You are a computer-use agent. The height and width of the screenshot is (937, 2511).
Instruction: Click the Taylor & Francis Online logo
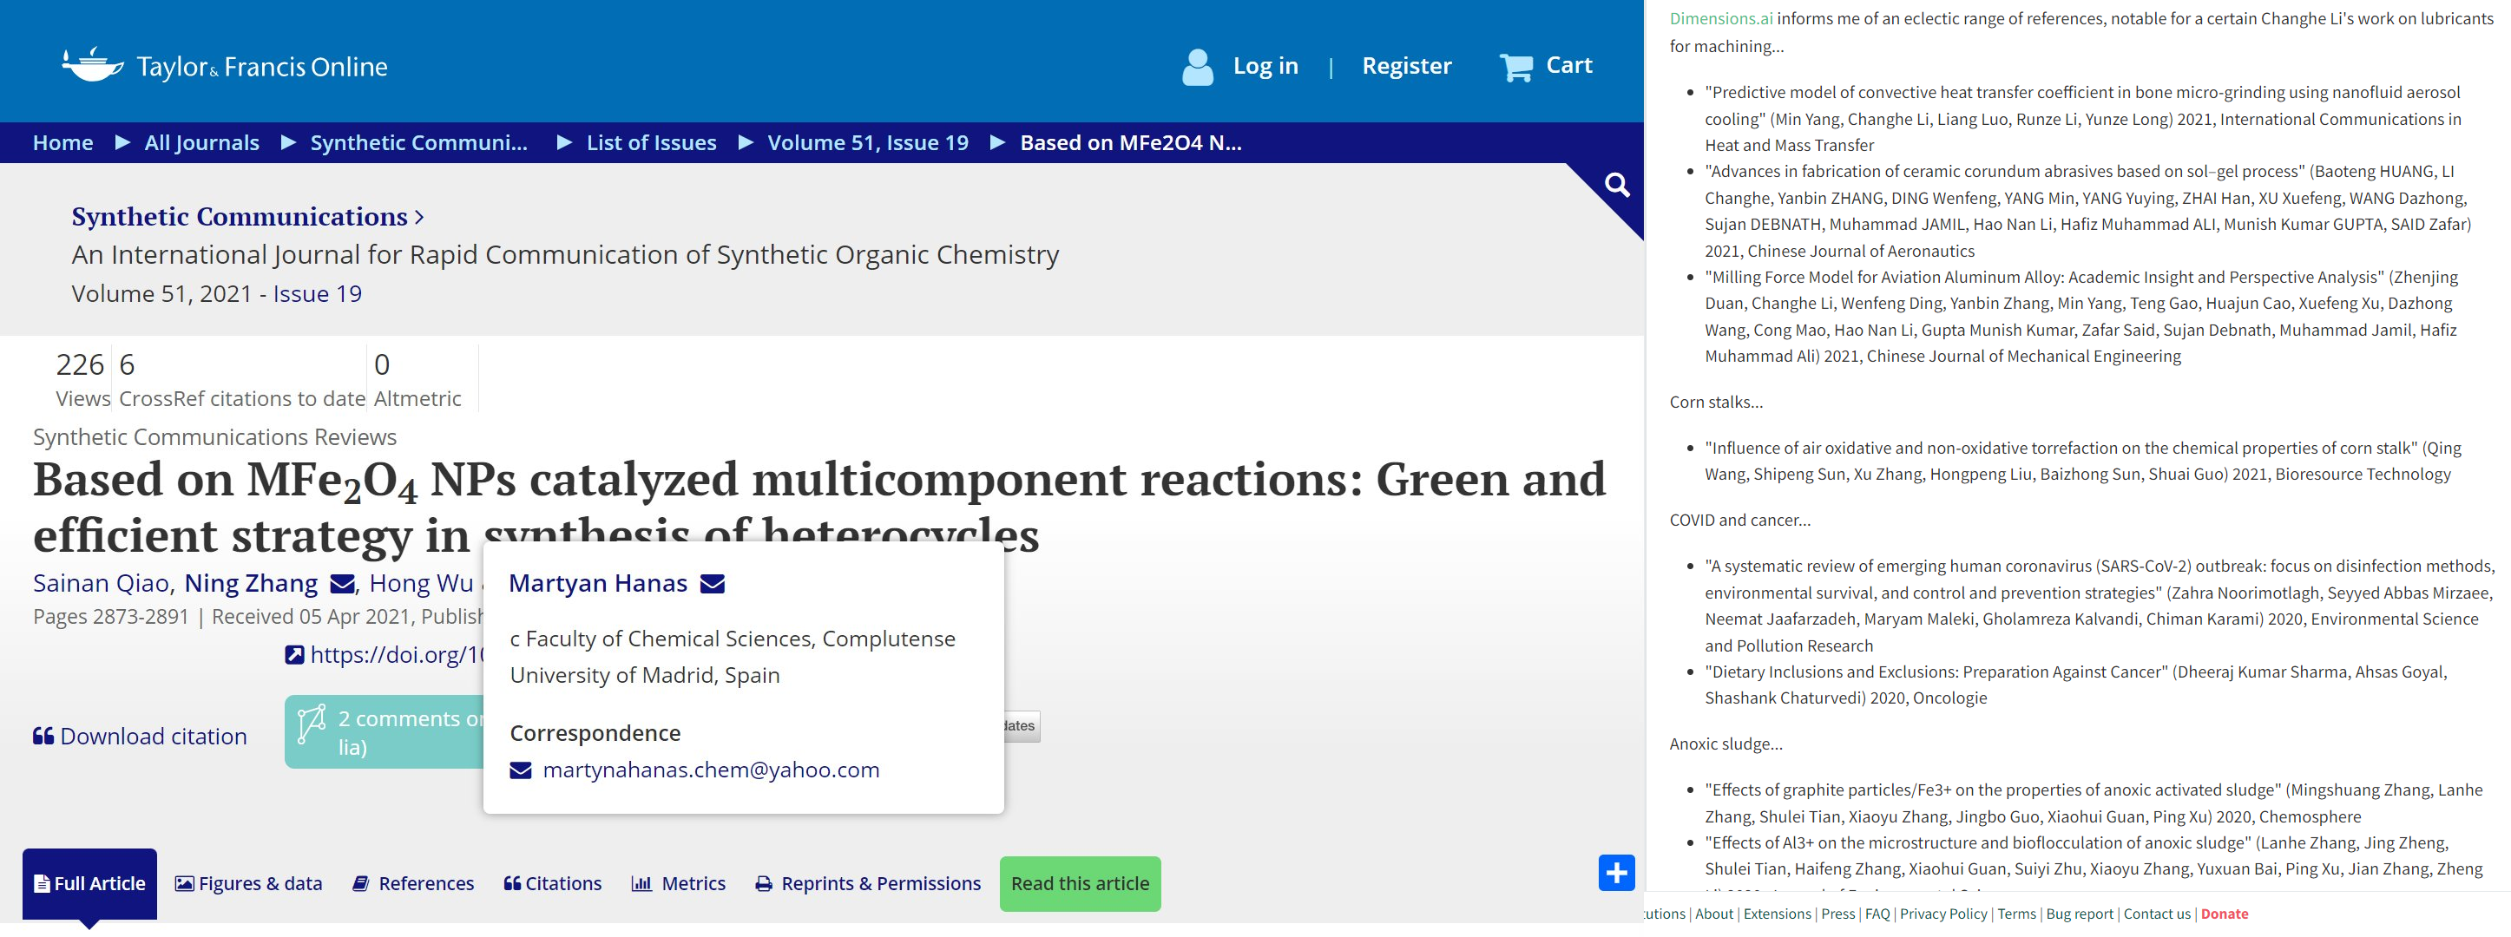point(225,66)
